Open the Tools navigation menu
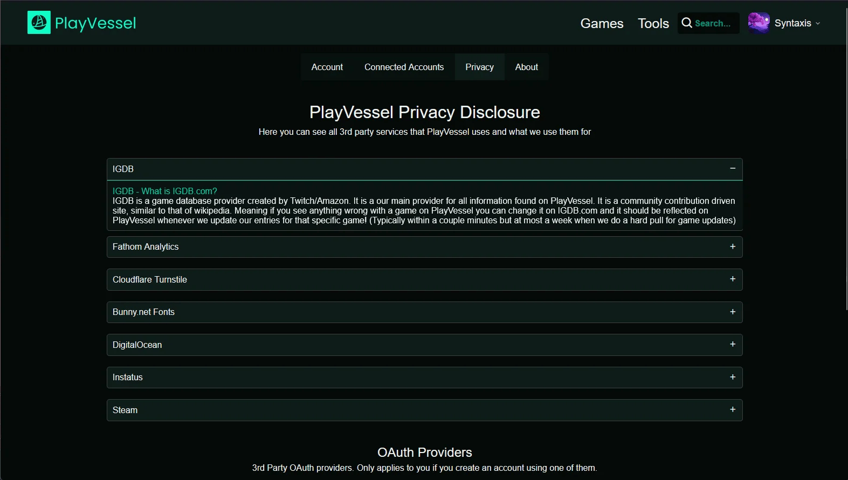This screenshot has height=480, width=848. tap(653, 23)
